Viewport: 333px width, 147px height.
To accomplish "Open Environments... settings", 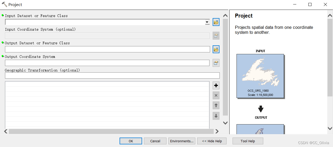I will tap(182, 141).
